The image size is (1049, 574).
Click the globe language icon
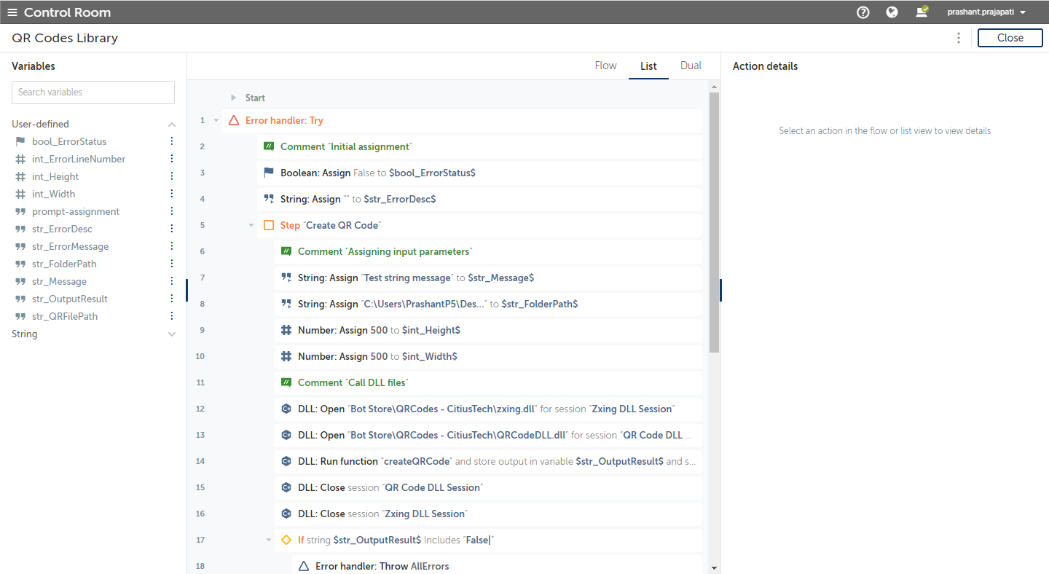(892, 12)
